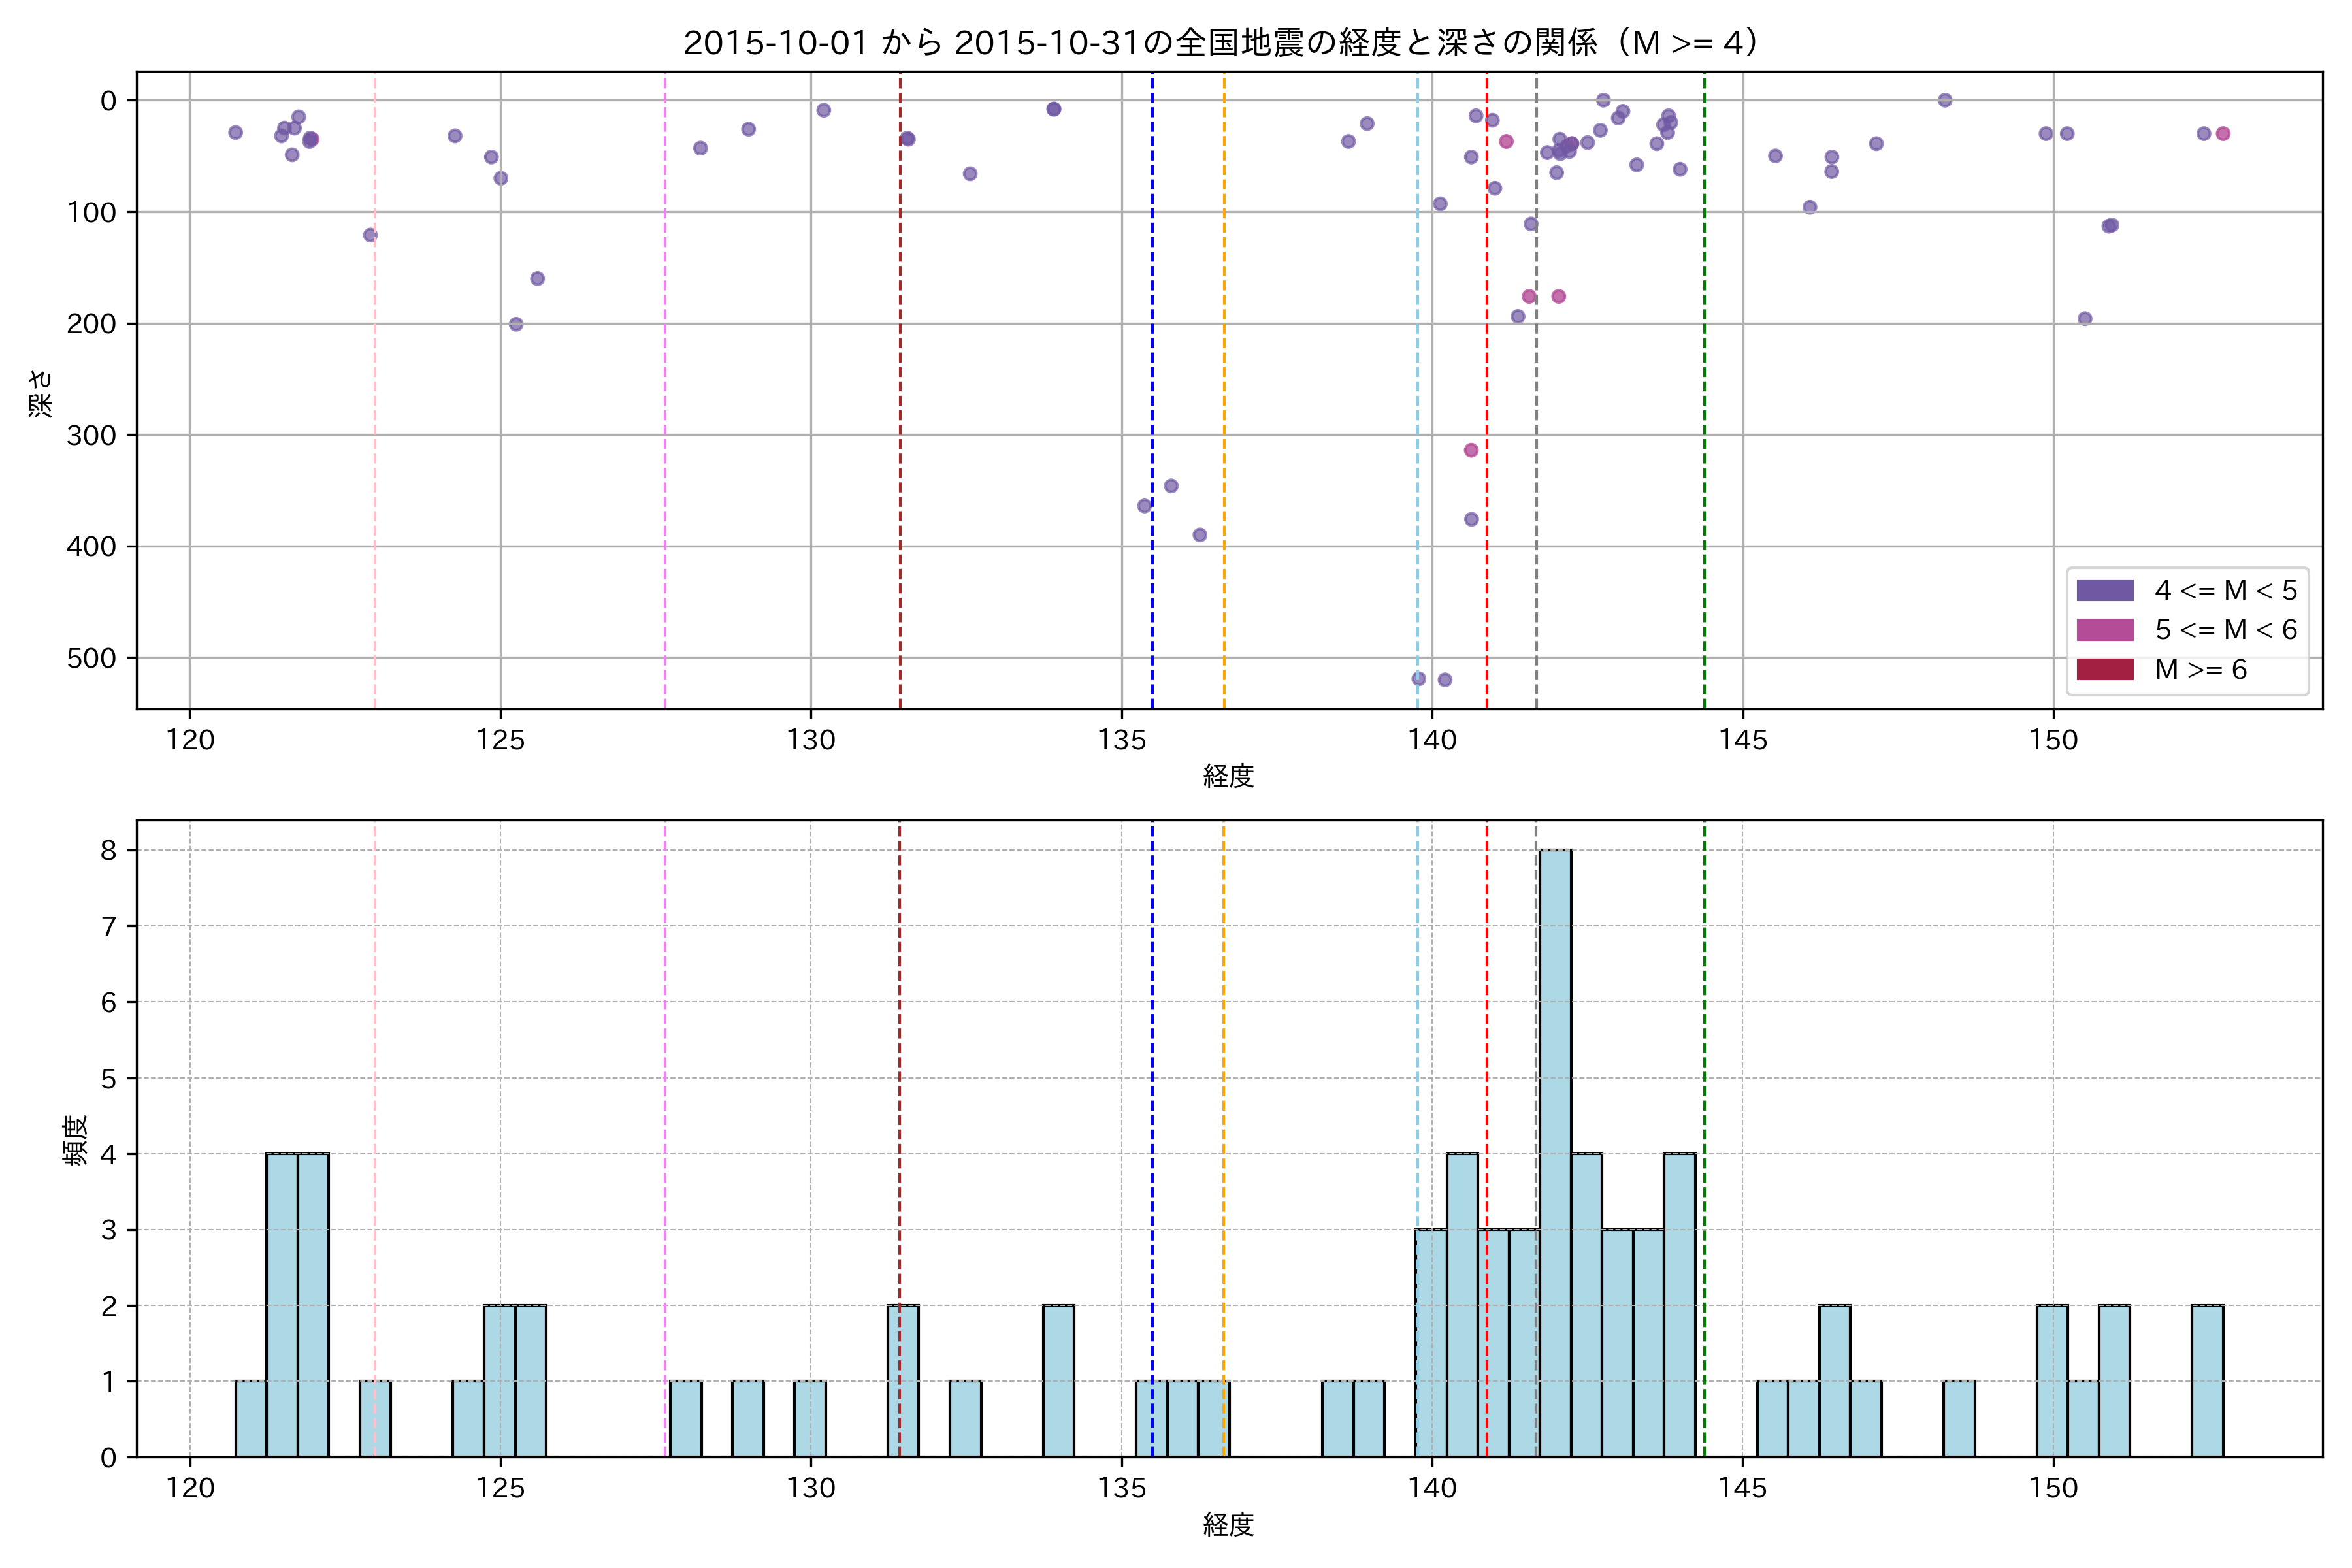Click the histogram bar of height 2 near 134
Screen dimensions: 2352x1568
[1058, 1380]
